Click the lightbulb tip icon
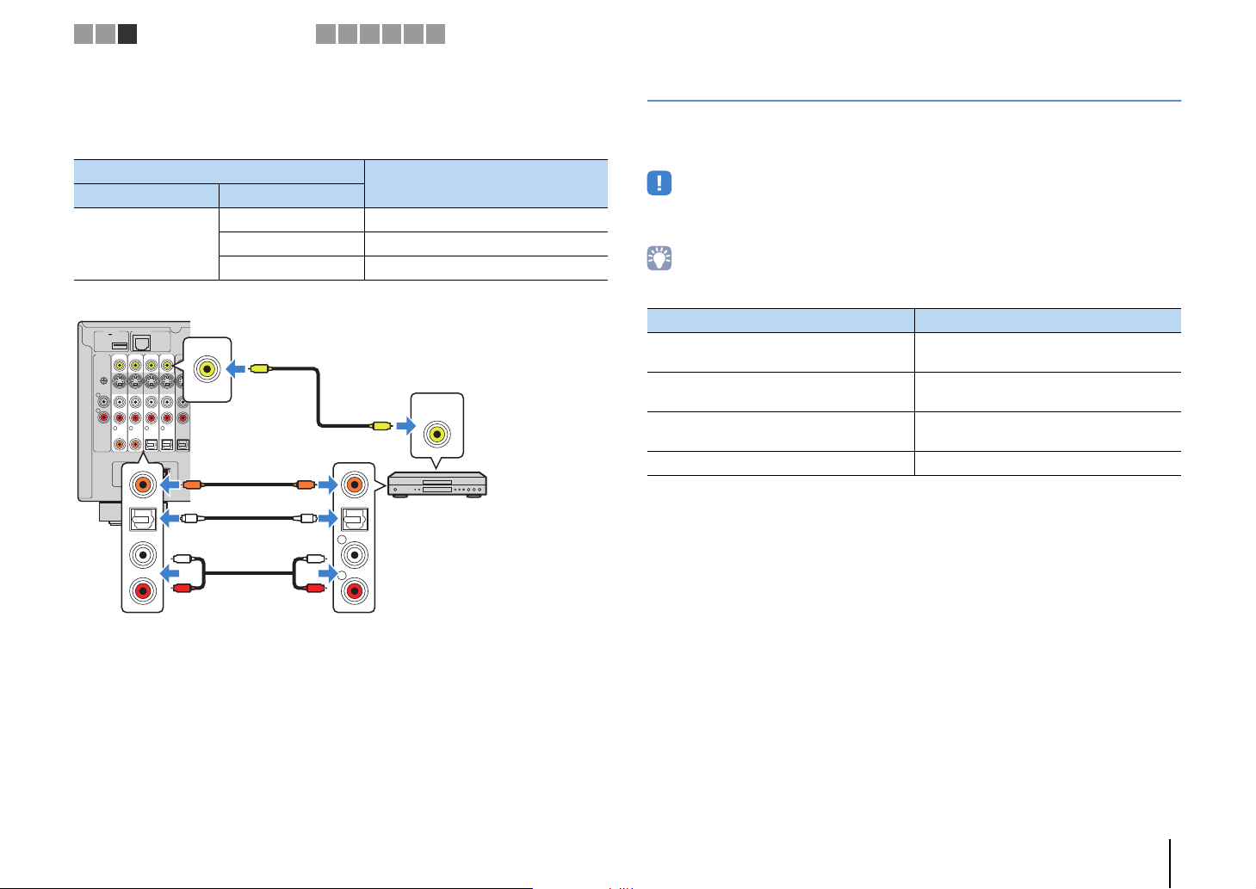 pyautogui.click(x=659, y=258)
